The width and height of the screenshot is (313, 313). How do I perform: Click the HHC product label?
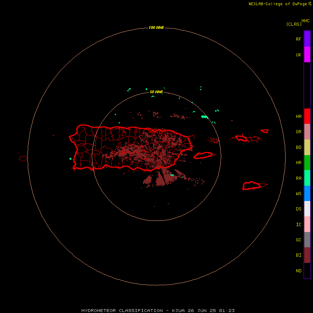[306, 21]
